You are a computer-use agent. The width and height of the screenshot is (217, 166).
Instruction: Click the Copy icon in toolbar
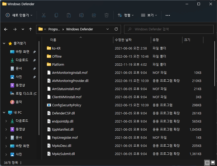point(56,15)
